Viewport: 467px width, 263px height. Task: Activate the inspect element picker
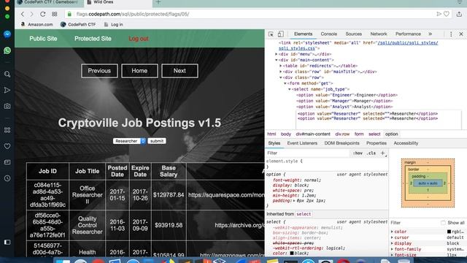271,34
